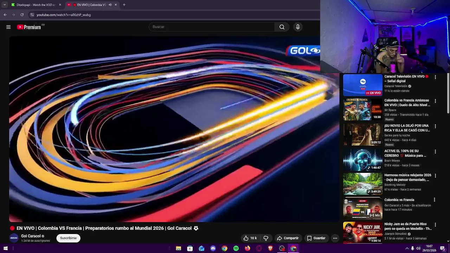Open Brave browser from the taskbar
Image resolution: width=450 pixels, height=253 pixels.
(x=270, y=248)
